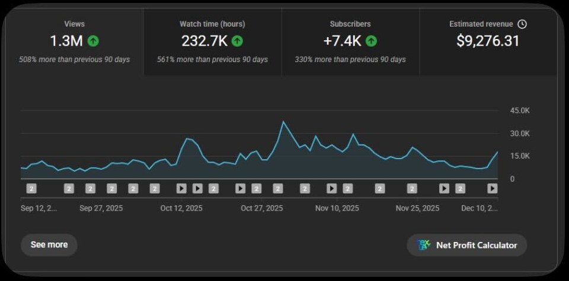The width and height of the screenshot is (569, 281).
Task: Open the Subscribers metric tab
Action: [x=350, y=42]
